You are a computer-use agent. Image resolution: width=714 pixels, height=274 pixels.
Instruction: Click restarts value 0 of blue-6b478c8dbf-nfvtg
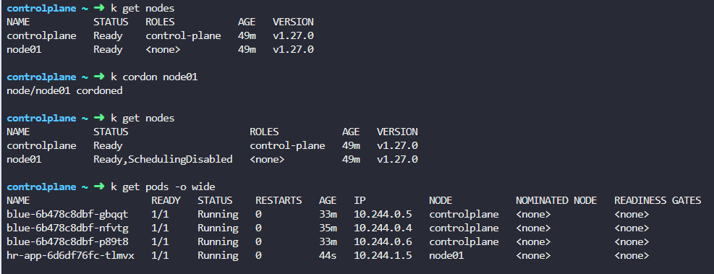click(x=259, y=228)
